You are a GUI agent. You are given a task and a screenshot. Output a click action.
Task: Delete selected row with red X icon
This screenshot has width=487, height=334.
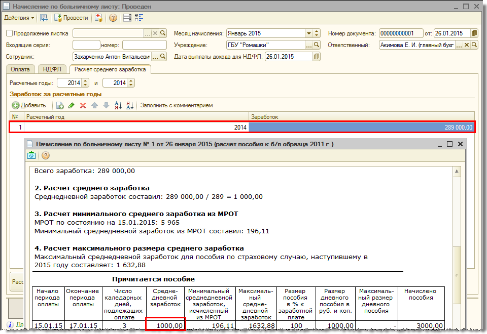tap(83, 105)
